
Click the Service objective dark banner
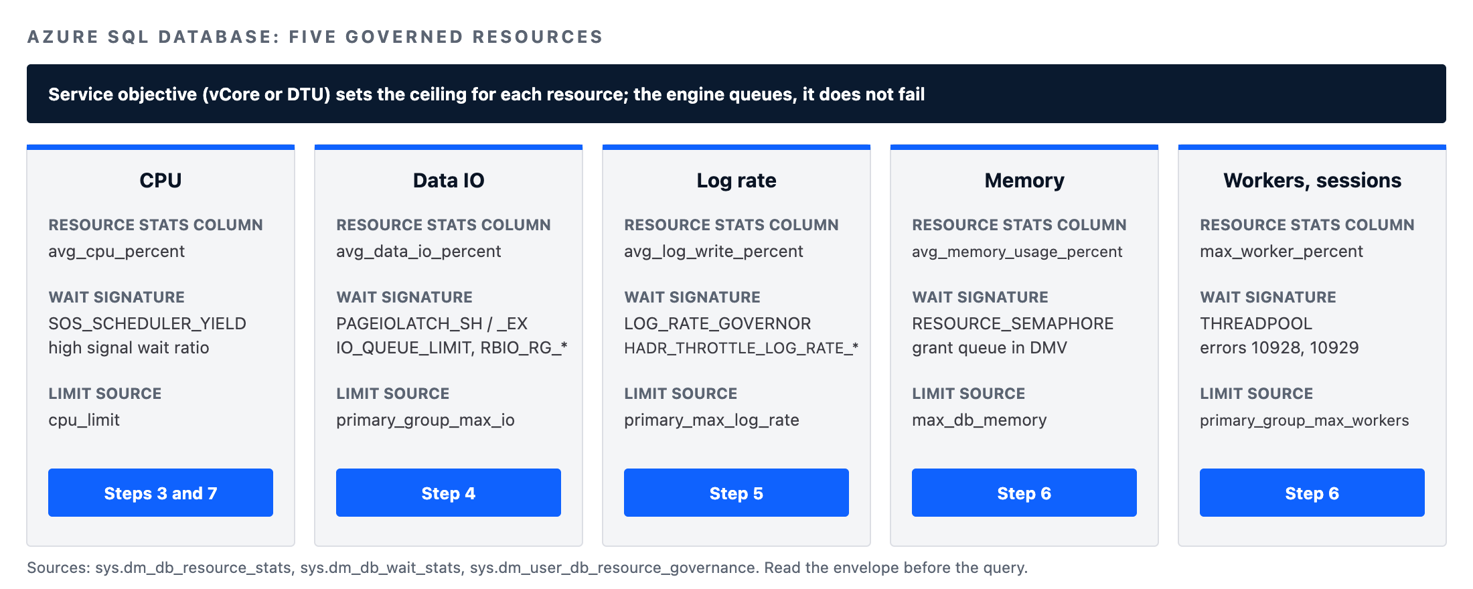736,94
